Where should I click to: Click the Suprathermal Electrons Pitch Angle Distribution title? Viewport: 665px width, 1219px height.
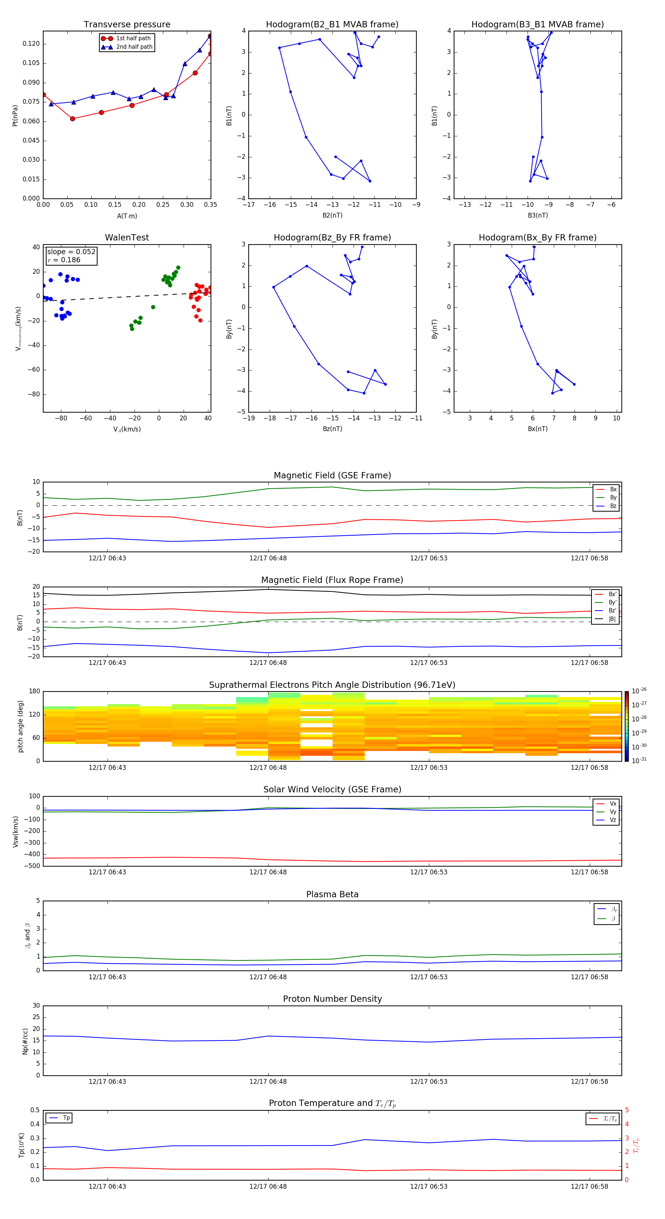click(x=332, y=685)
